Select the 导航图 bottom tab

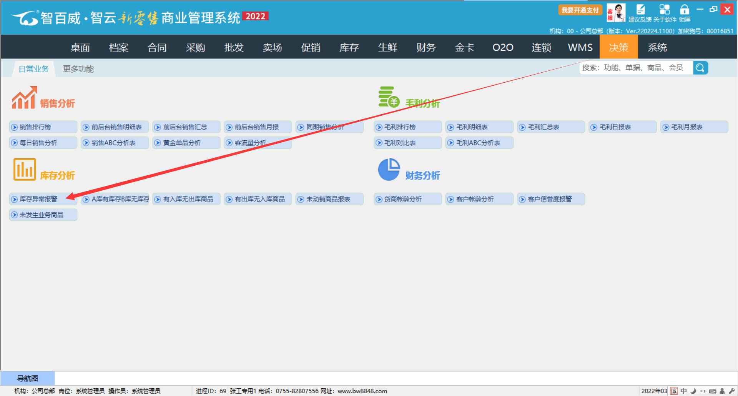pyautogui.click(x=27, y=378)
